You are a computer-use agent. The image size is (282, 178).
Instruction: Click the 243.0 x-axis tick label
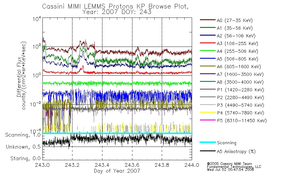[42, 165]
